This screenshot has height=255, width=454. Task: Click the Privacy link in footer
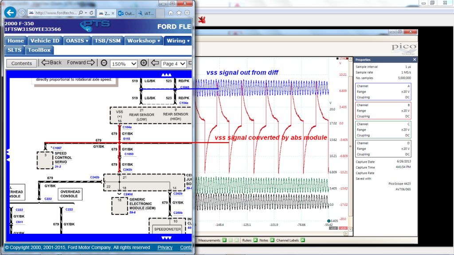tap(165, 247)
